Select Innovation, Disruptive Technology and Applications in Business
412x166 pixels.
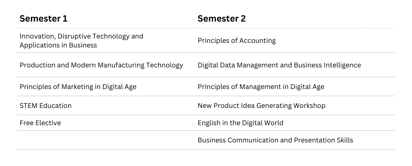point(81,41)
